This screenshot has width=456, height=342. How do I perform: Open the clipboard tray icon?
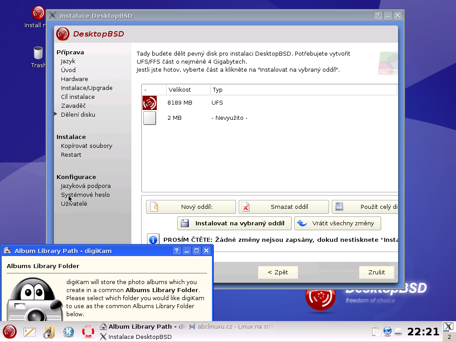tap(376, 331)
